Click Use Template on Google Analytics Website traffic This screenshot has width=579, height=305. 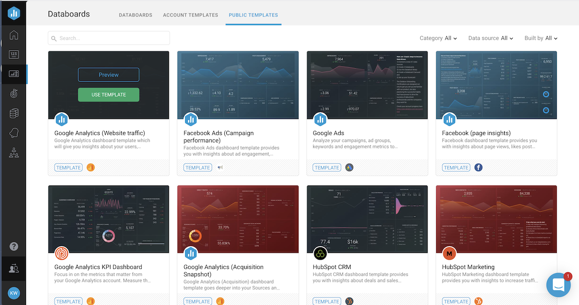(109, 94)
